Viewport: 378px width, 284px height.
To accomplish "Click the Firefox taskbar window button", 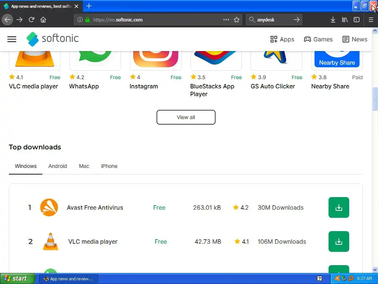I will point(69,279).
